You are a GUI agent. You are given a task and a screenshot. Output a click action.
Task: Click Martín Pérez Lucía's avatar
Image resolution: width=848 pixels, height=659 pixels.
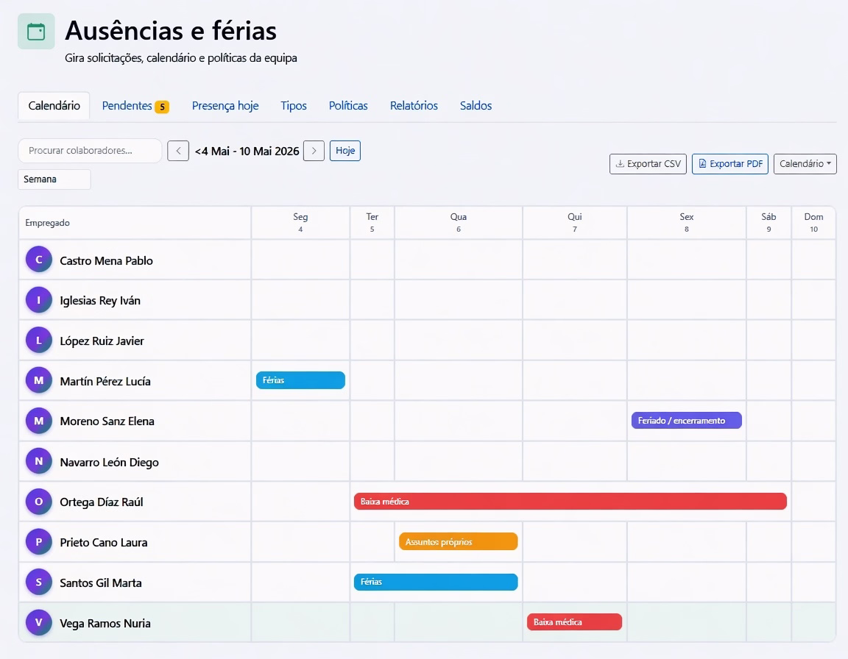39,380
